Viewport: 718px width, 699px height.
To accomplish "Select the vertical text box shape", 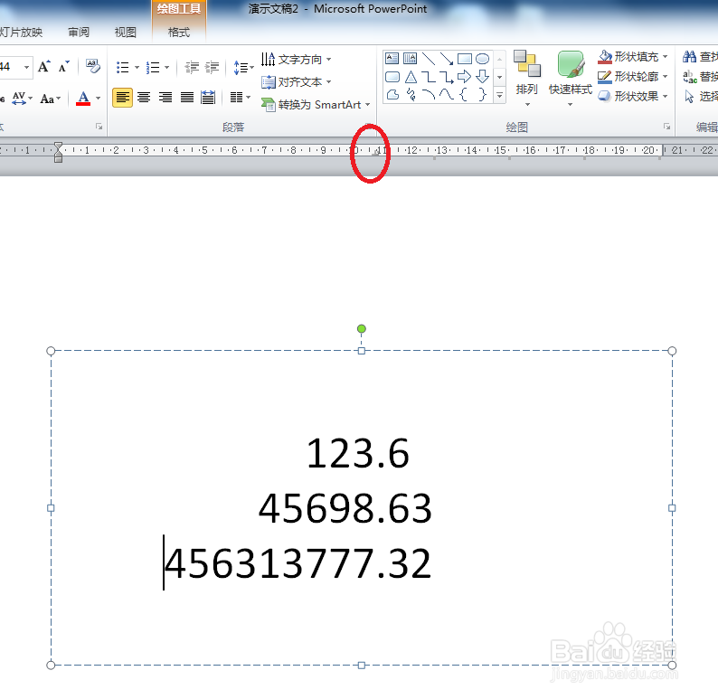I will (410, 59).
